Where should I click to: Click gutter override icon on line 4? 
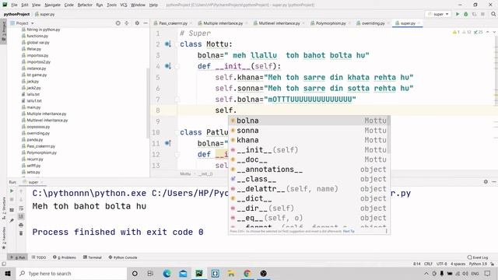[168, 66]
